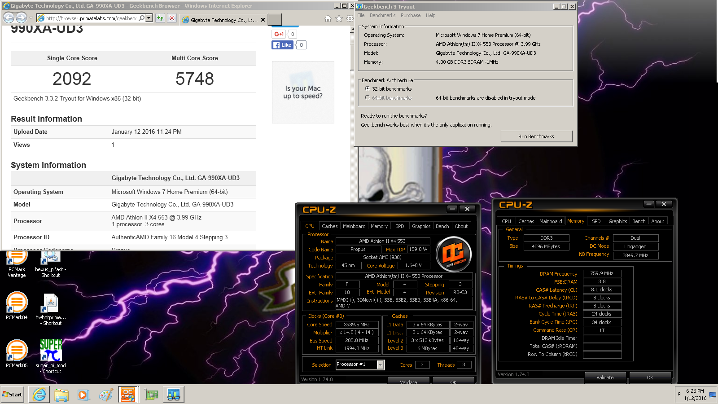Open Geekbench Benchmarks menu
The width and height of the screenshot is (718, 404).
pyautogui.click(x=382, y=15)
